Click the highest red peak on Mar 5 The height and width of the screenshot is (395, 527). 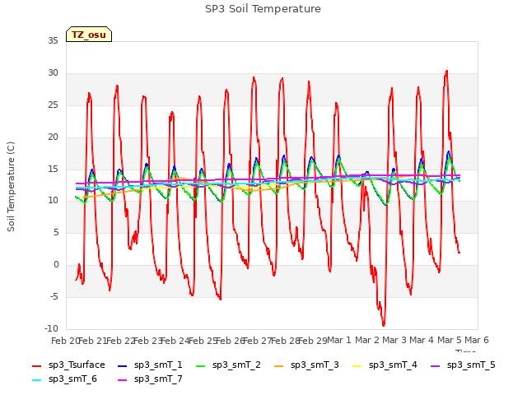click(446, 72)
